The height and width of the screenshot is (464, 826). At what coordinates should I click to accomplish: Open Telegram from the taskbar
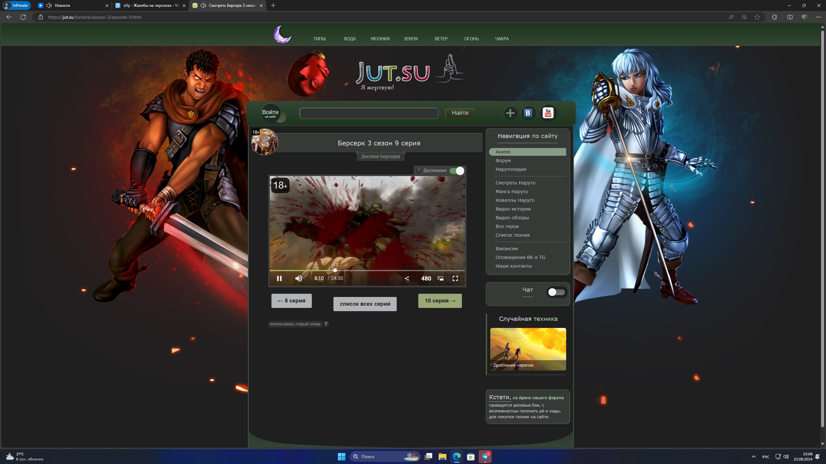[x=485, y=457]
